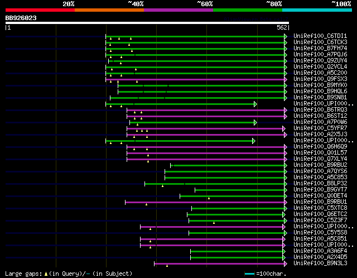The width and height of the screenshot is (357, 278).
Task: Click the ~80% scale label
Action: click(x=274, y=4)
